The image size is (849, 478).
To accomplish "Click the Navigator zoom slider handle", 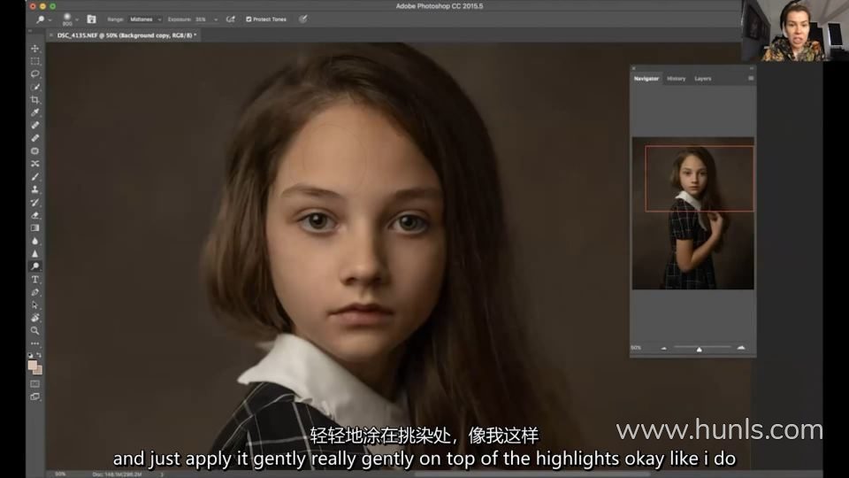I will (699, 349).
